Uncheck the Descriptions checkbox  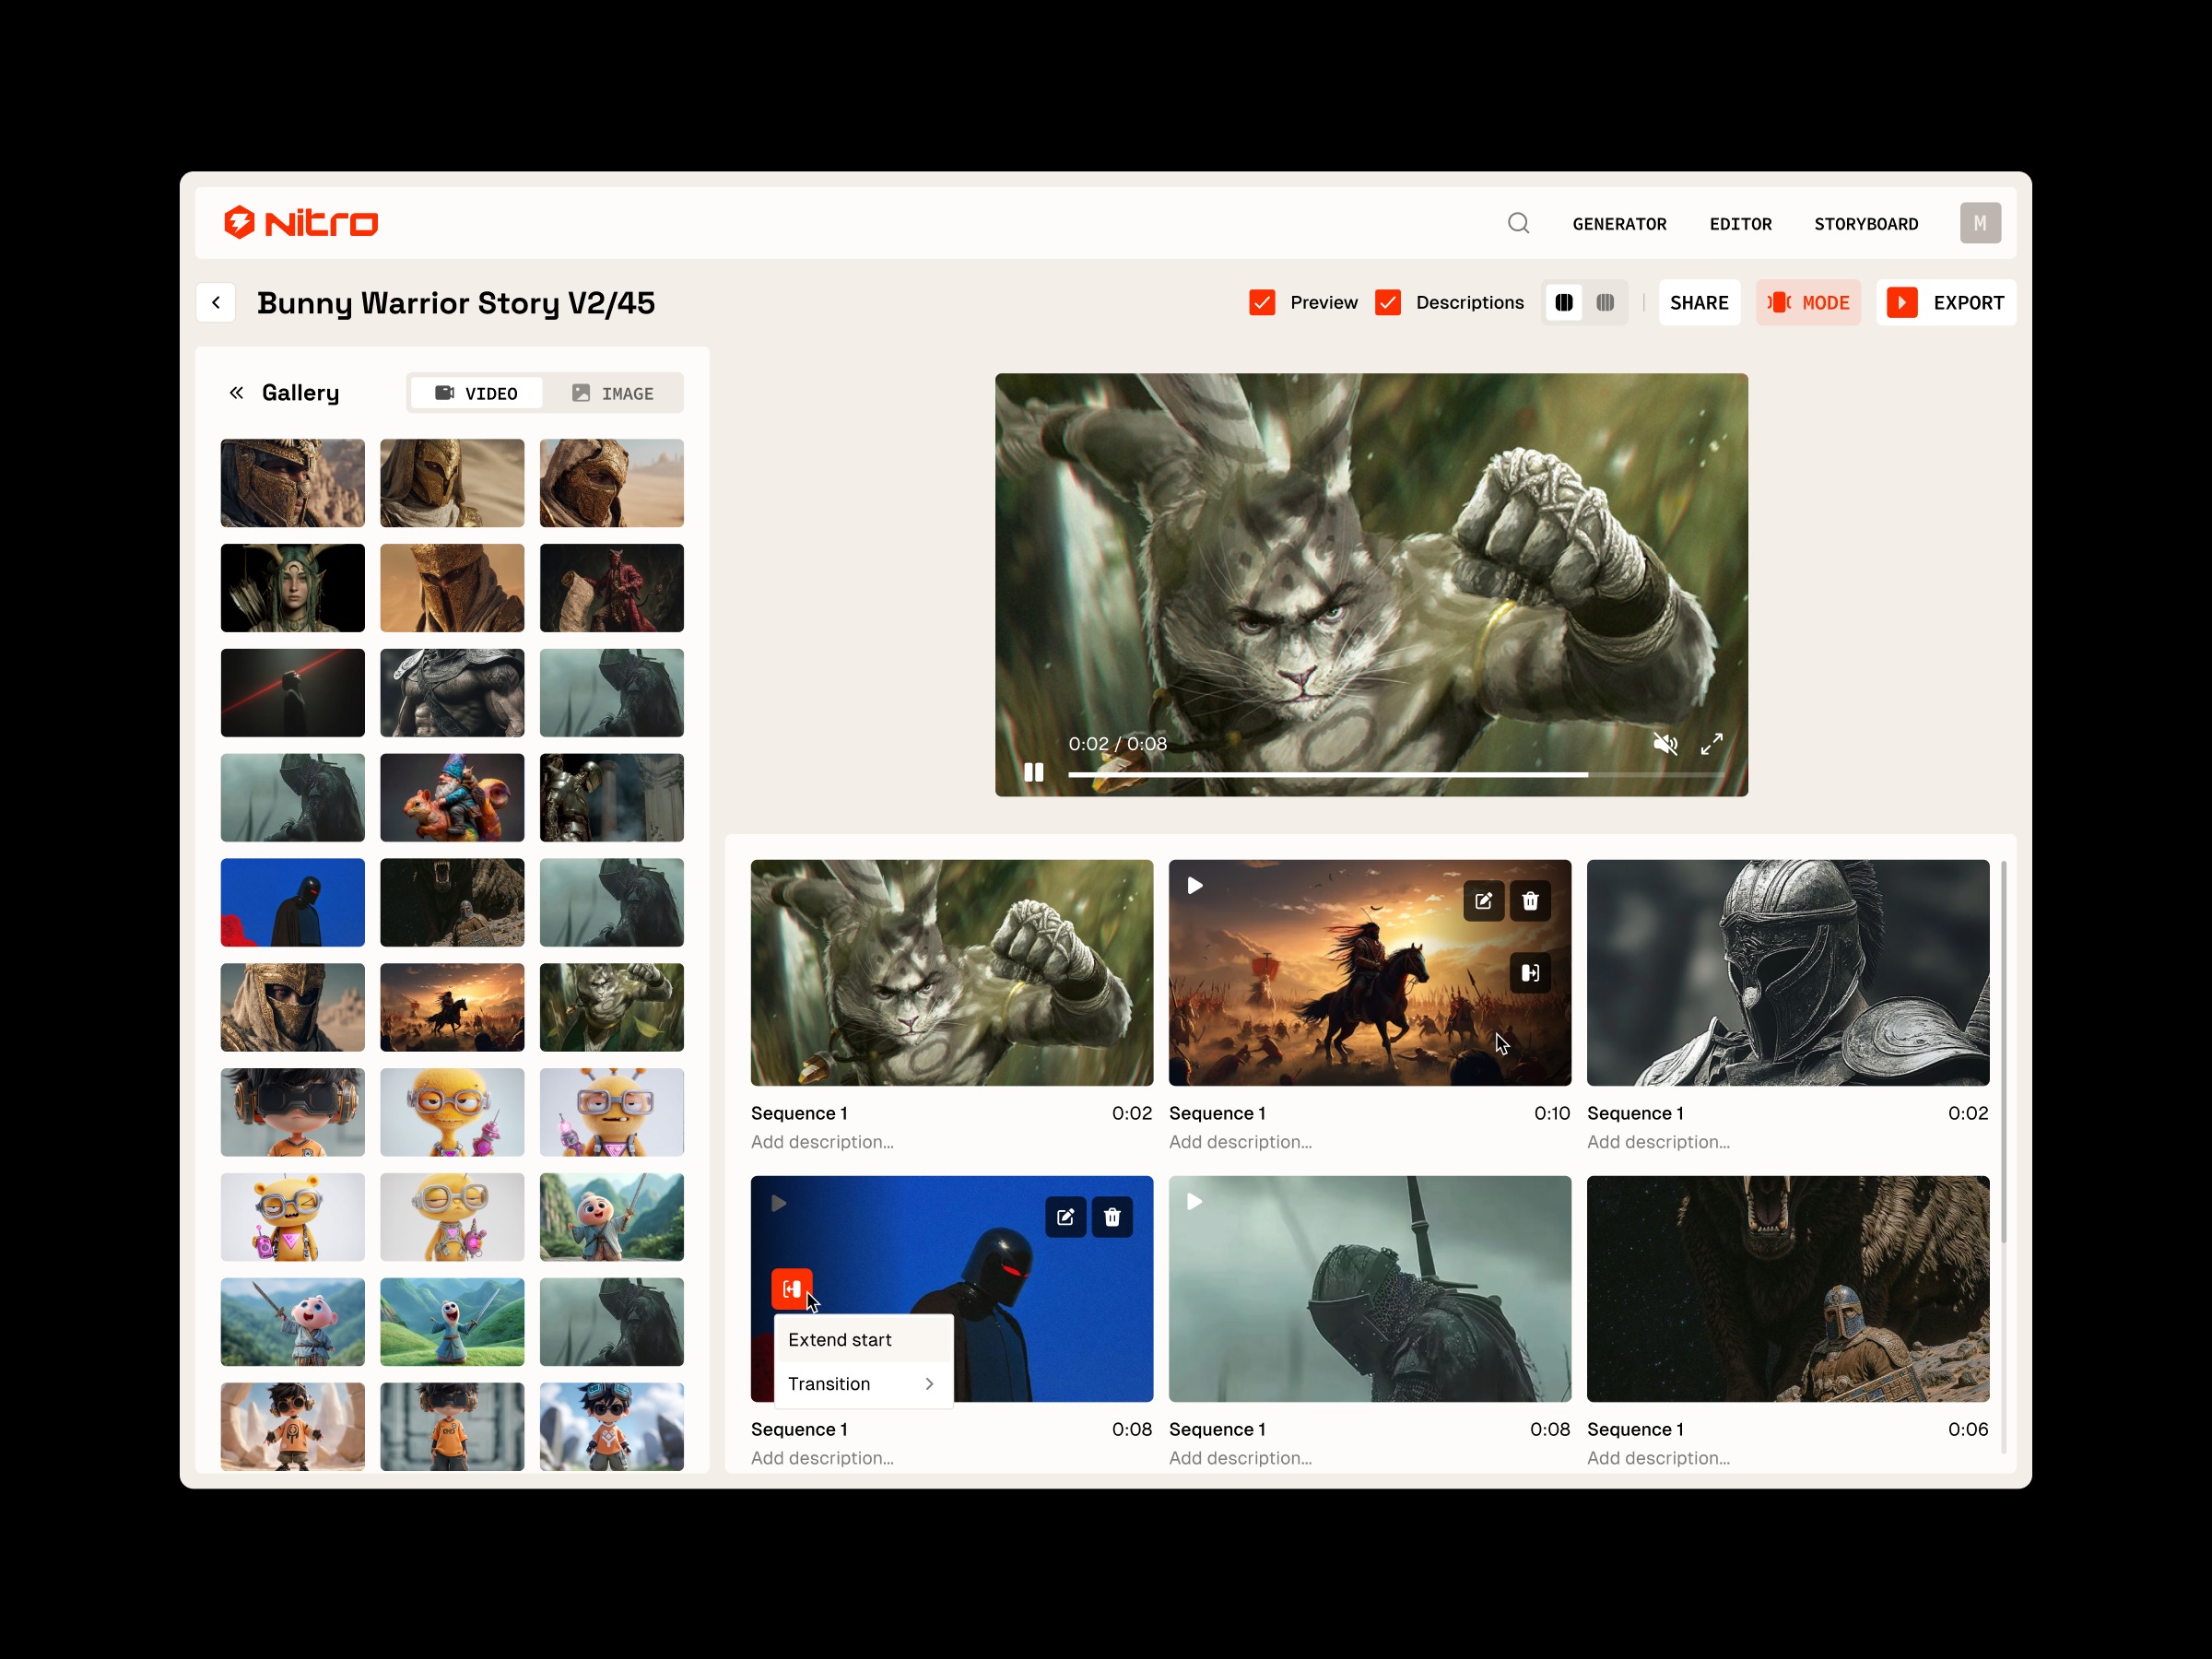(1388, 302)
